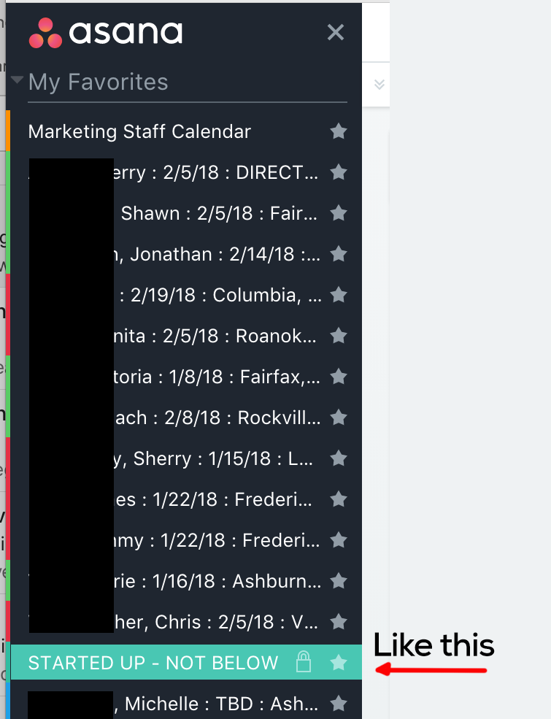Close the Asana sidebar
The image size is (551, 719).
click(335, 32)
